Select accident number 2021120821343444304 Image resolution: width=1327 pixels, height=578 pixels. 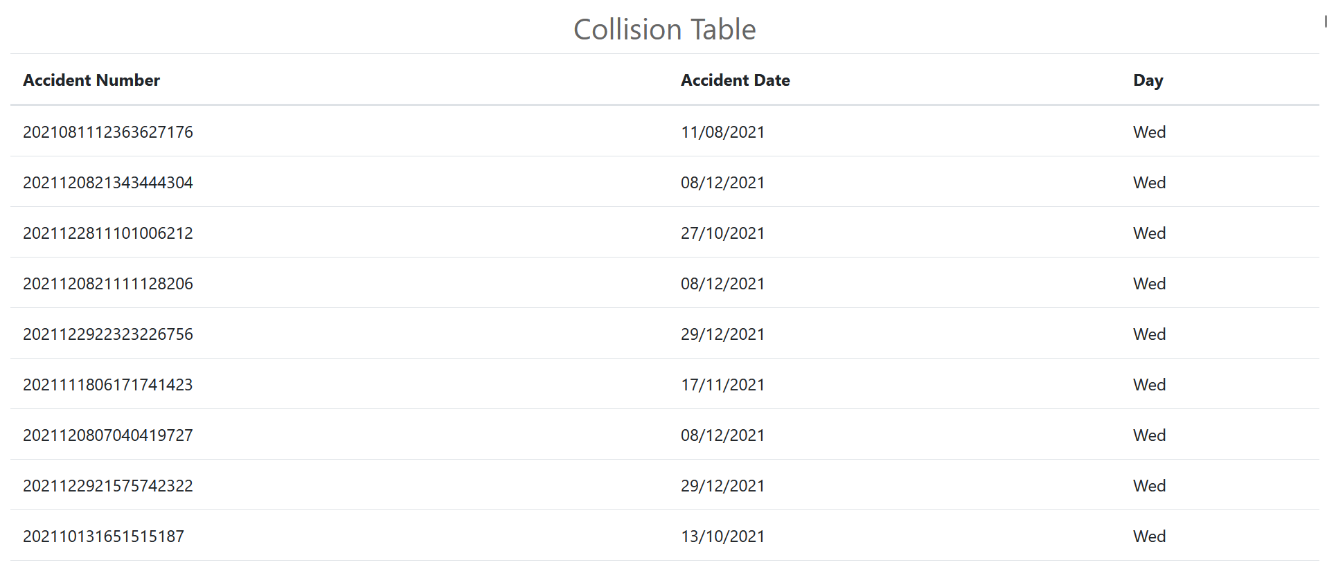pos(108,183)
